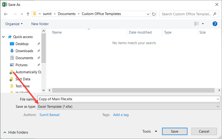Open the Tools dropdown menu
Screen dimensions: 222x139
pos(150,131)
